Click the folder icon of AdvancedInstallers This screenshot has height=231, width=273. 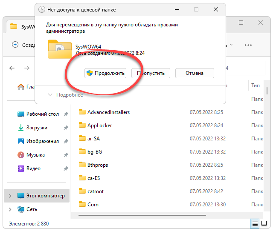(82, 112)
